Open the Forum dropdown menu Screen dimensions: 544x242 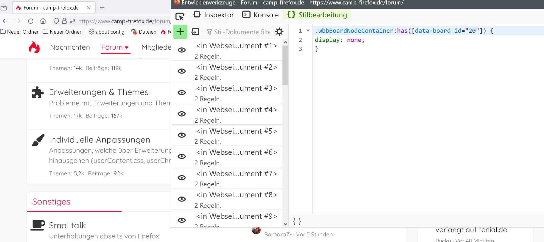coord(115,47)
